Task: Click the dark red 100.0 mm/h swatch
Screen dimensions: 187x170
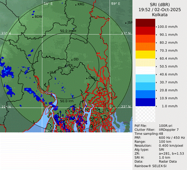Action: click(145, 23)
